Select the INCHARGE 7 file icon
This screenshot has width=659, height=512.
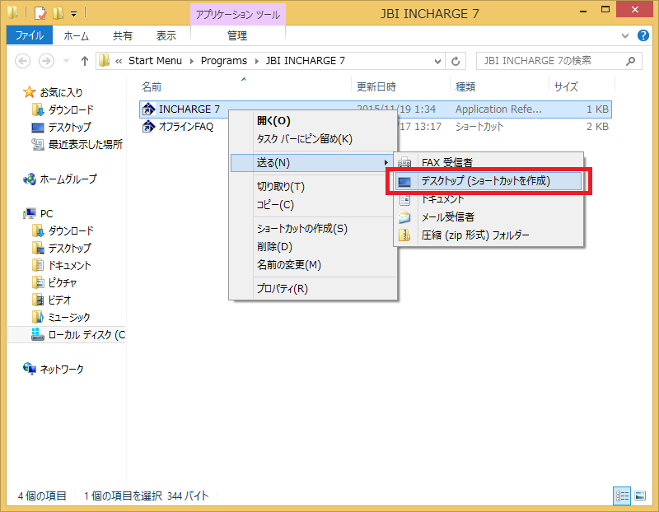pyautogui.click(x=148, y=109)
